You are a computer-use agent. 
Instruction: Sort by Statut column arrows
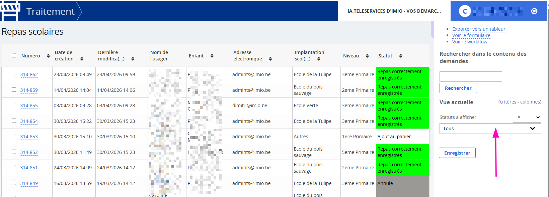[x=401, y=56]
